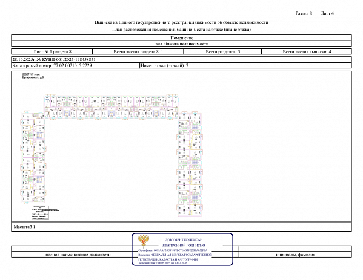Click the floor plan address label 'Бутырская ул., д.6'
The image size is (363, 280).
click(33, 77)
